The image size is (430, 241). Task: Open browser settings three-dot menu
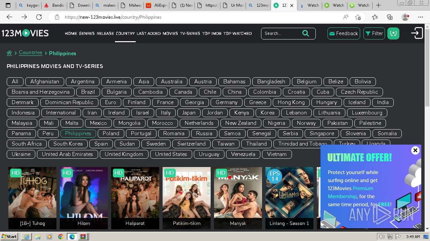[x=421, y=17]
